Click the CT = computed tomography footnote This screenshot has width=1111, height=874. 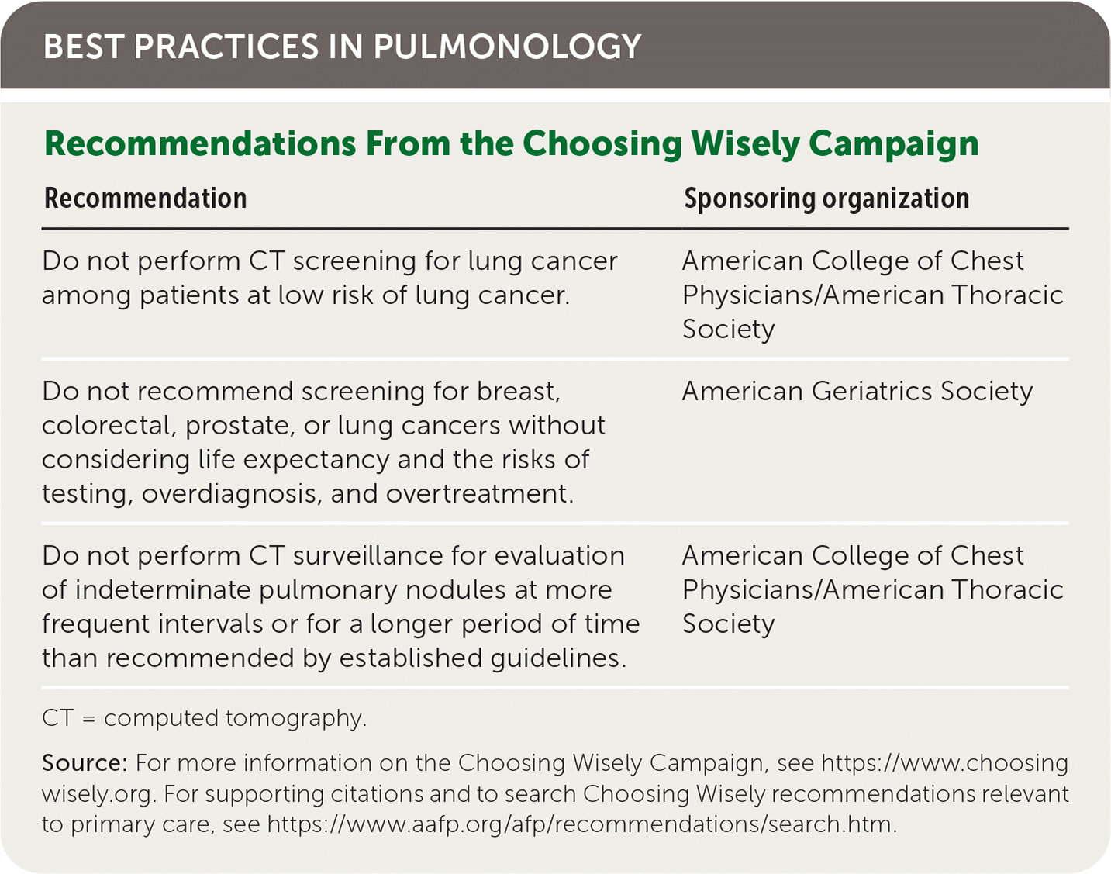[x=204, y=718]
